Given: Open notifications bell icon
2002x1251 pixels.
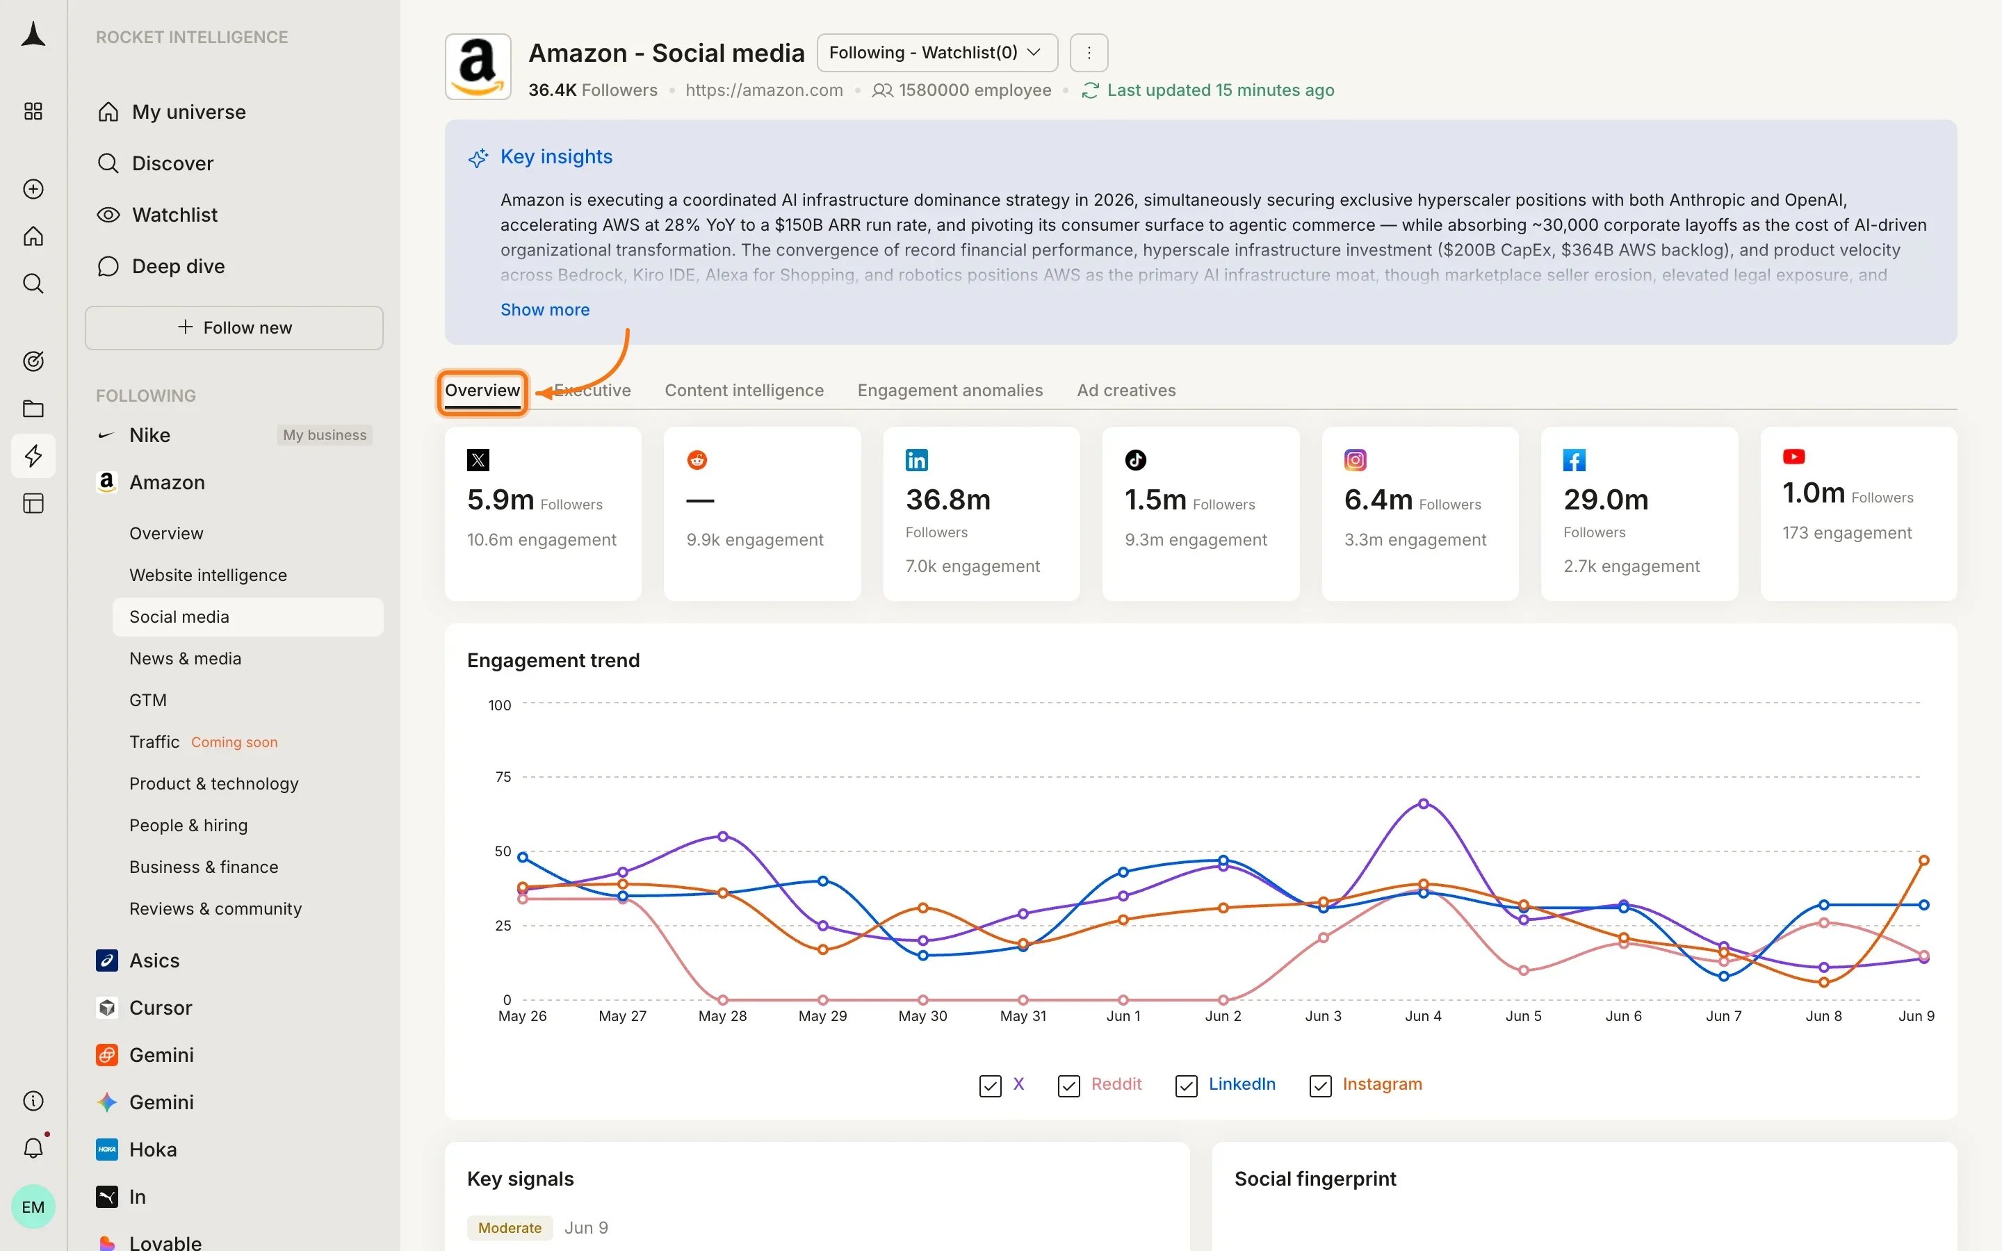Looking at the screenshot, I should click(x=33, y=1147).
